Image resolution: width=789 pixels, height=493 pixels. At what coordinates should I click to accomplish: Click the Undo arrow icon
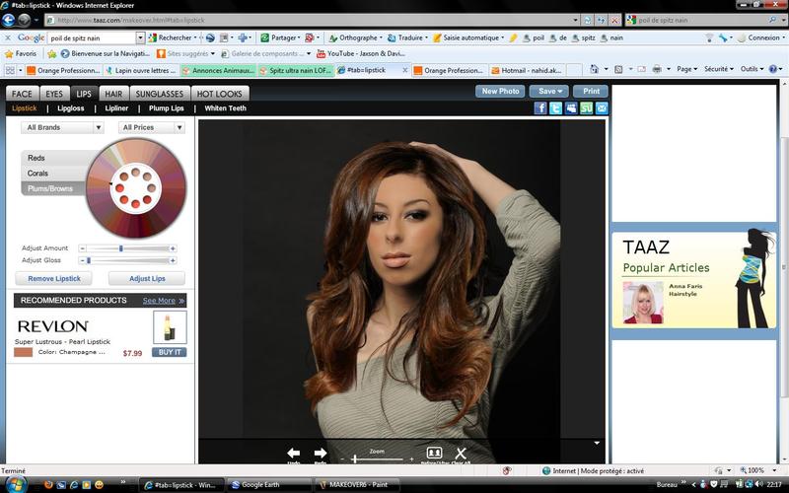click(293, 453)
